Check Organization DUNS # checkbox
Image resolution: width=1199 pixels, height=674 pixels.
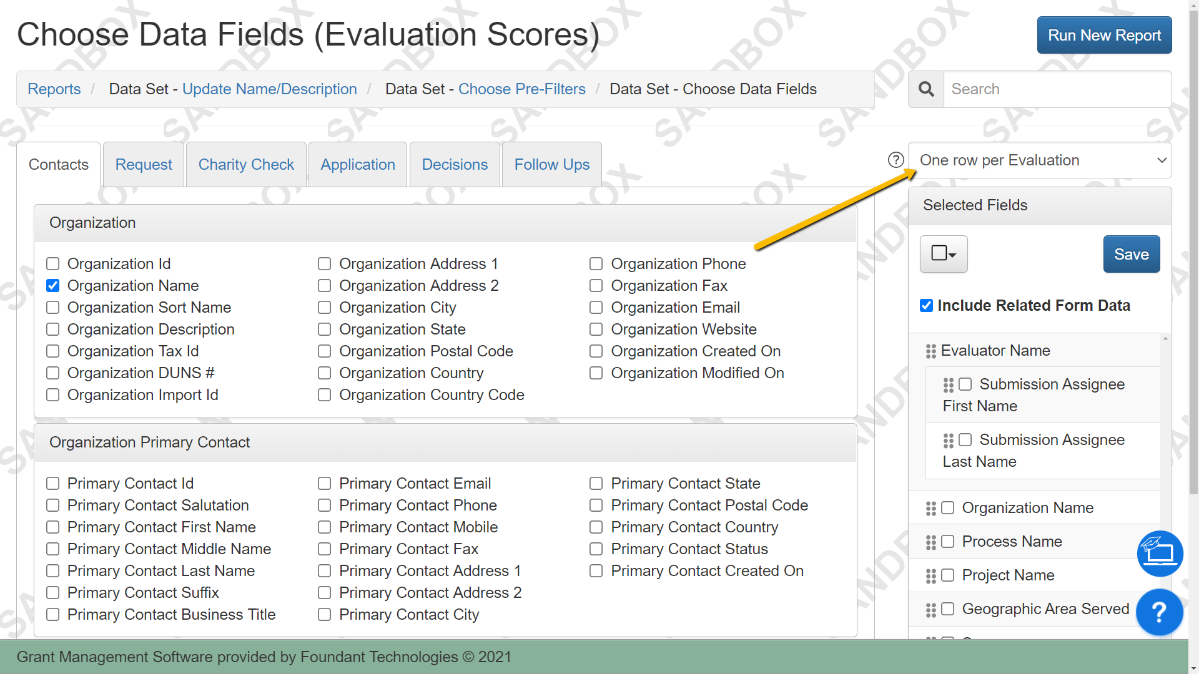(x=53, y=373)
